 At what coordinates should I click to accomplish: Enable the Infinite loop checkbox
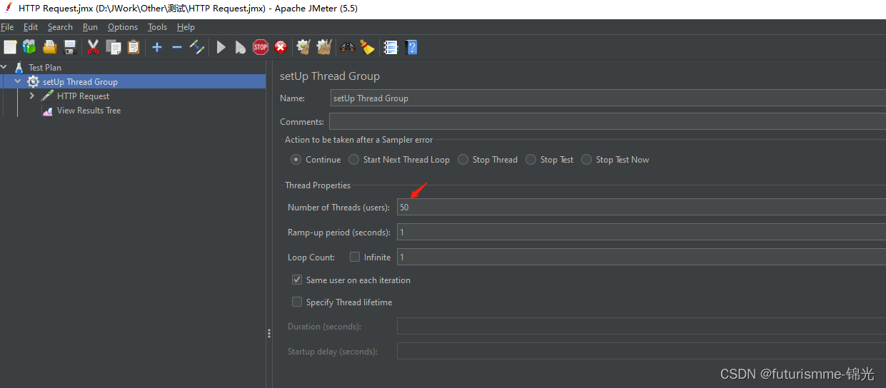355,257
